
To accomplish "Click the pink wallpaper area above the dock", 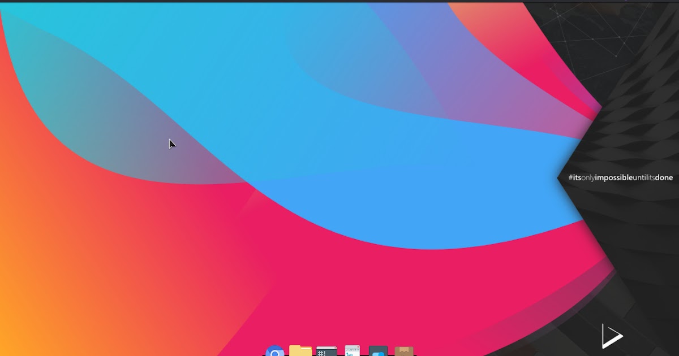I will pos(339,305).
